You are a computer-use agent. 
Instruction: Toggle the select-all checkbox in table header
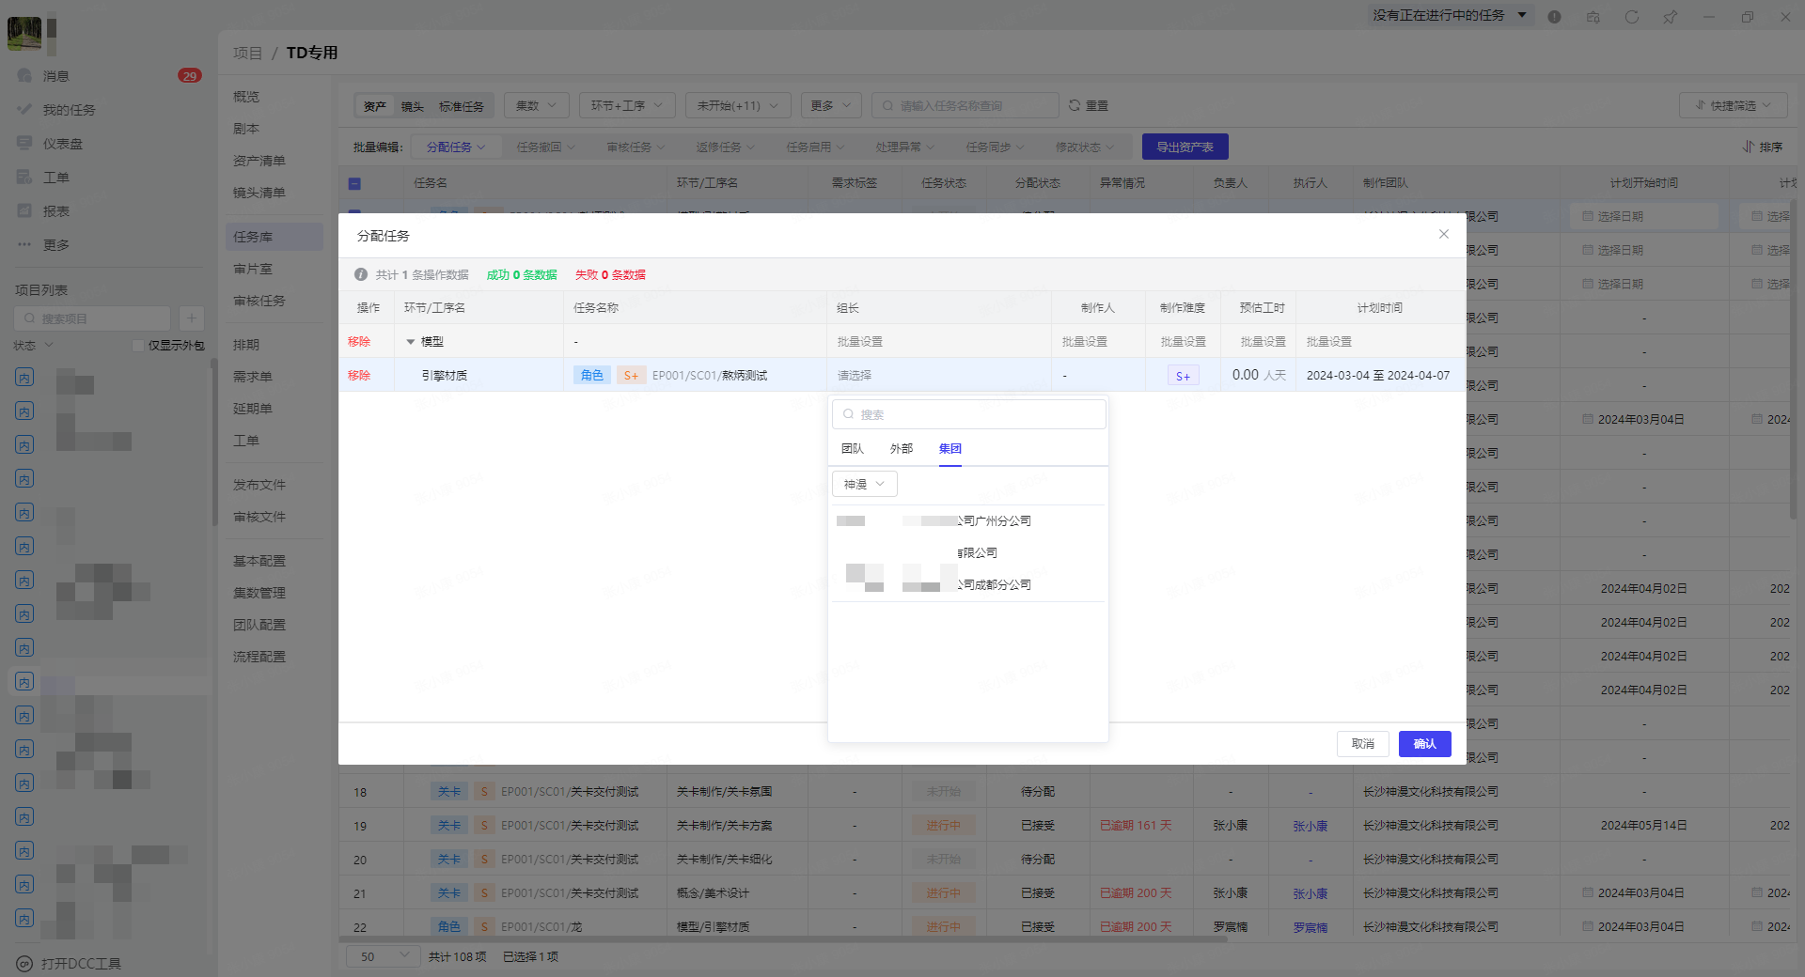pos(354,184)
